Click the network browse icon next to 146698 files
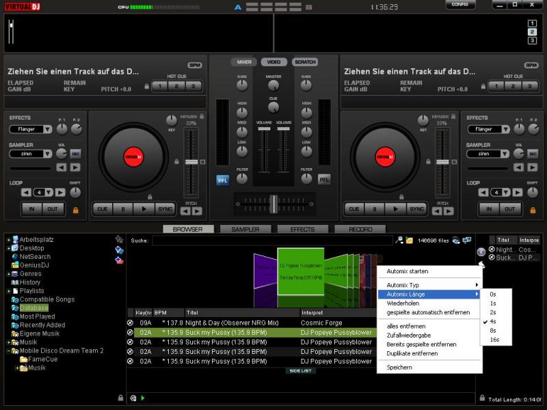The height and width of the screenshot is (410, 547). pyautogui.click(x=467, y=239)
